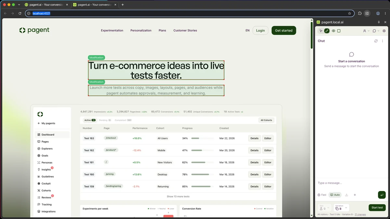The height and width of the screenshot is (219, 390).
Task: Click Cockpit icon in sidebar
Action: point(39,184)
